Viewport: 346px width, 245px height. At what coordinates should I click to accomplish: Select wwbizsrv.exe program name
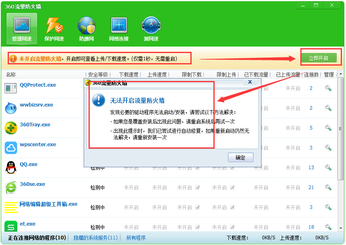tap(36, 105)
